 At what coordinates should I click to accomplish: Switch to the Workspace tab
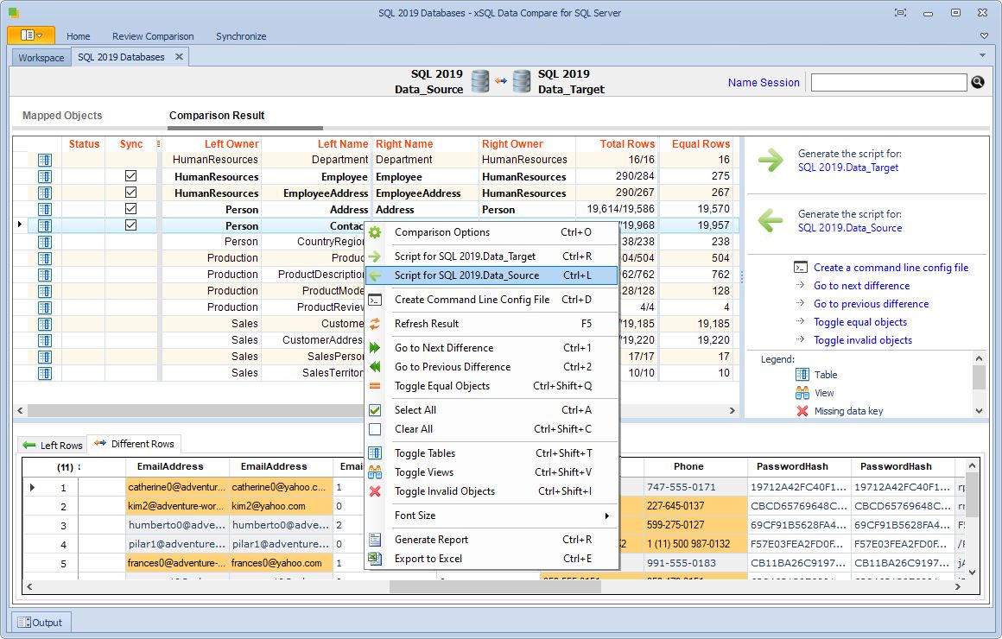[x=41, y=58]
